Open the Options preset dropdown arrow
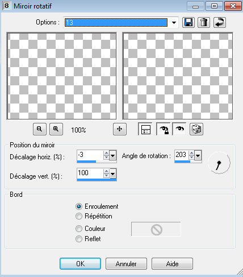 [174, 23]
